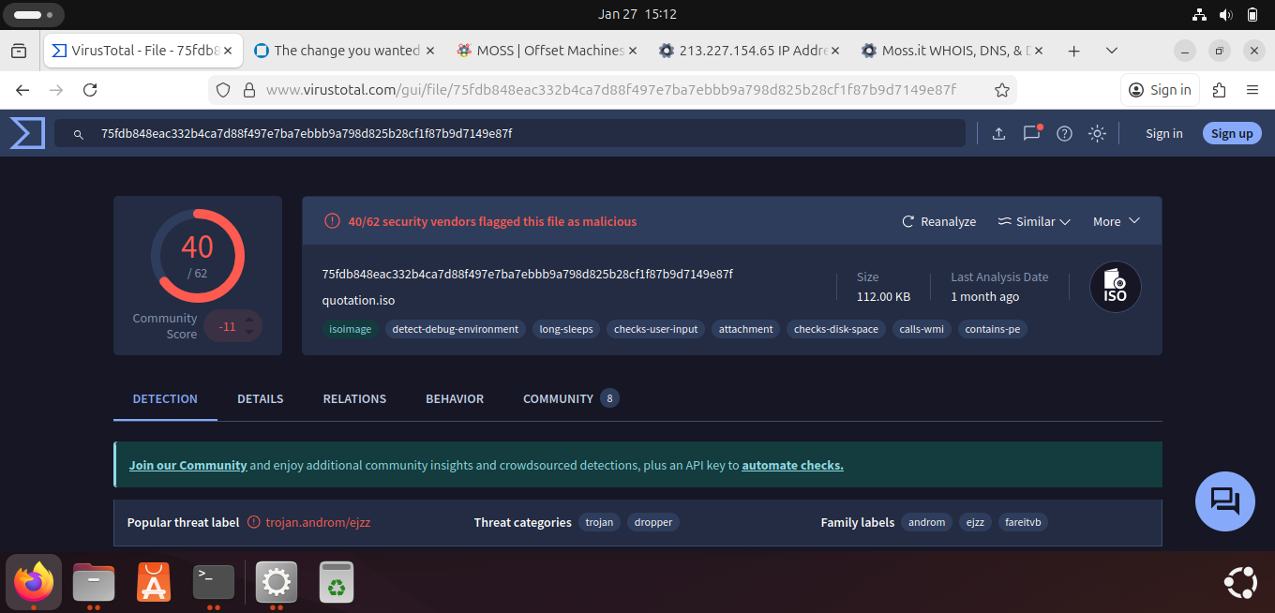Screen dimensions: 1275x613
Task: Switch to the BEHAVIOR tab
Action: tap(455, 398)
